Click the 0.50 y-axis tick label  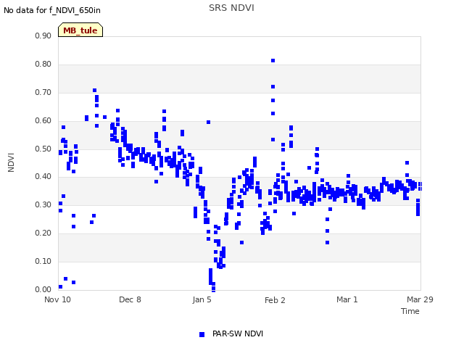(x=43, y=149)
